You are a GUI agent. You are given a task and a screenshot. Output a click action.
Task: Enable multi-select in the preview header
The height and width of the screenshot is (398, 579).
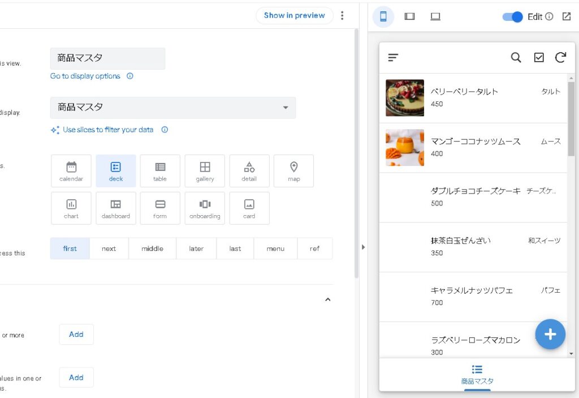[538, 57]
